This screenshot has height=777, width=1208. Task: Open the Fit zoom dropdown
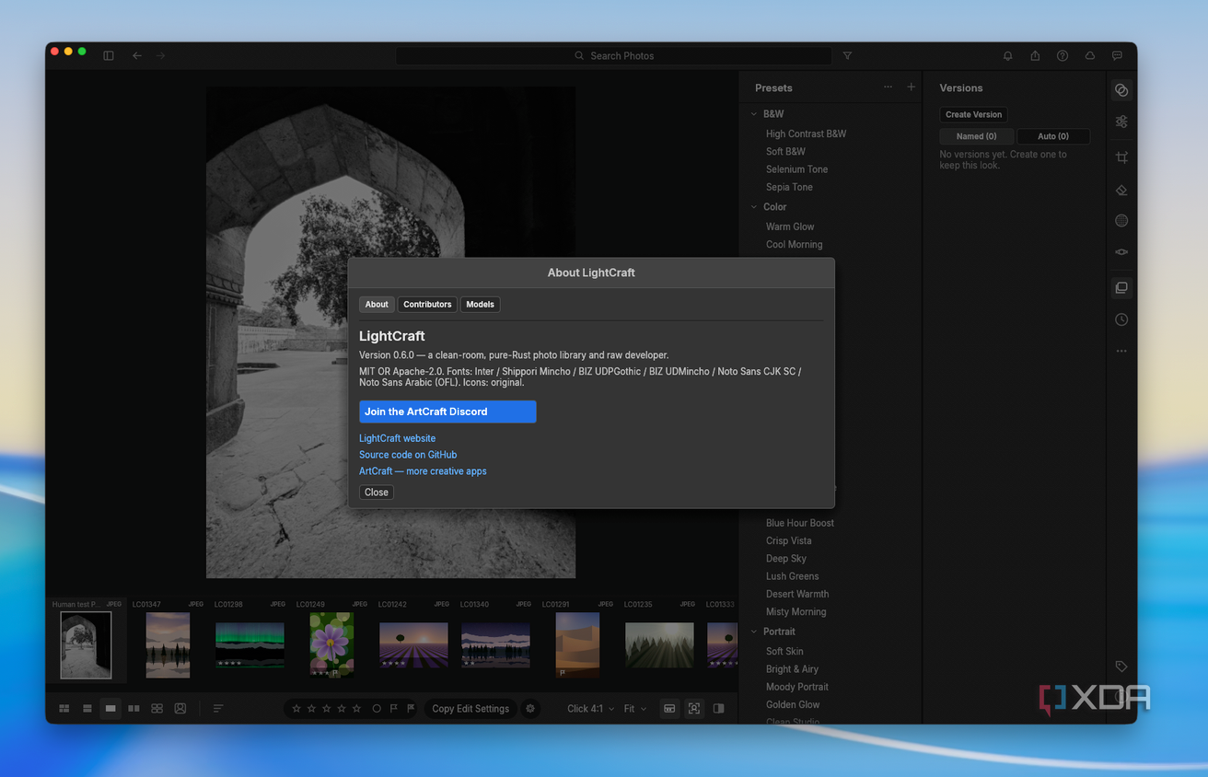[x=635, y=709]
